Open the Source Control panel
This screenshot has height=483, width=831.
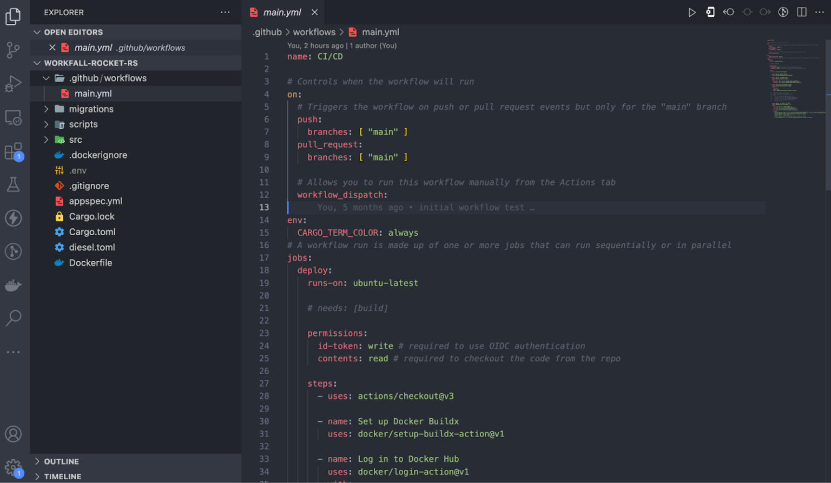tap(14, 49)
